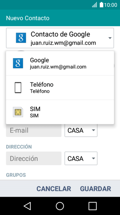Image resolution: width=120 pixels, height=215 pixels.
Task: Choose SIM as the storage location
Action: click(x=60, y=112)
